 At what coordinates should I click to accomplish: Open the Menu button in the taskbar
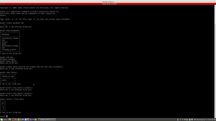[x=4, y=120]
